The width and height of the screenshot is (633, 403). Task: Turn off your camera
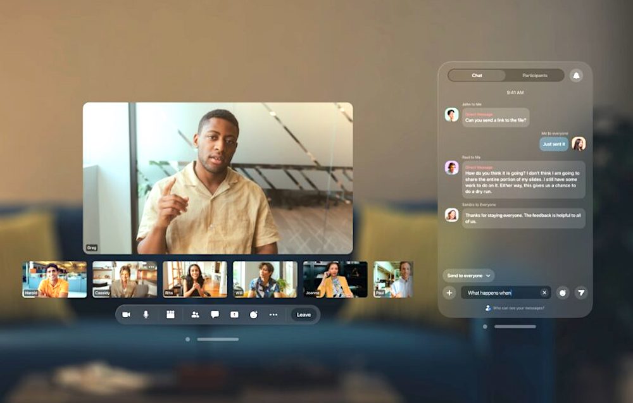coord(127,314)
